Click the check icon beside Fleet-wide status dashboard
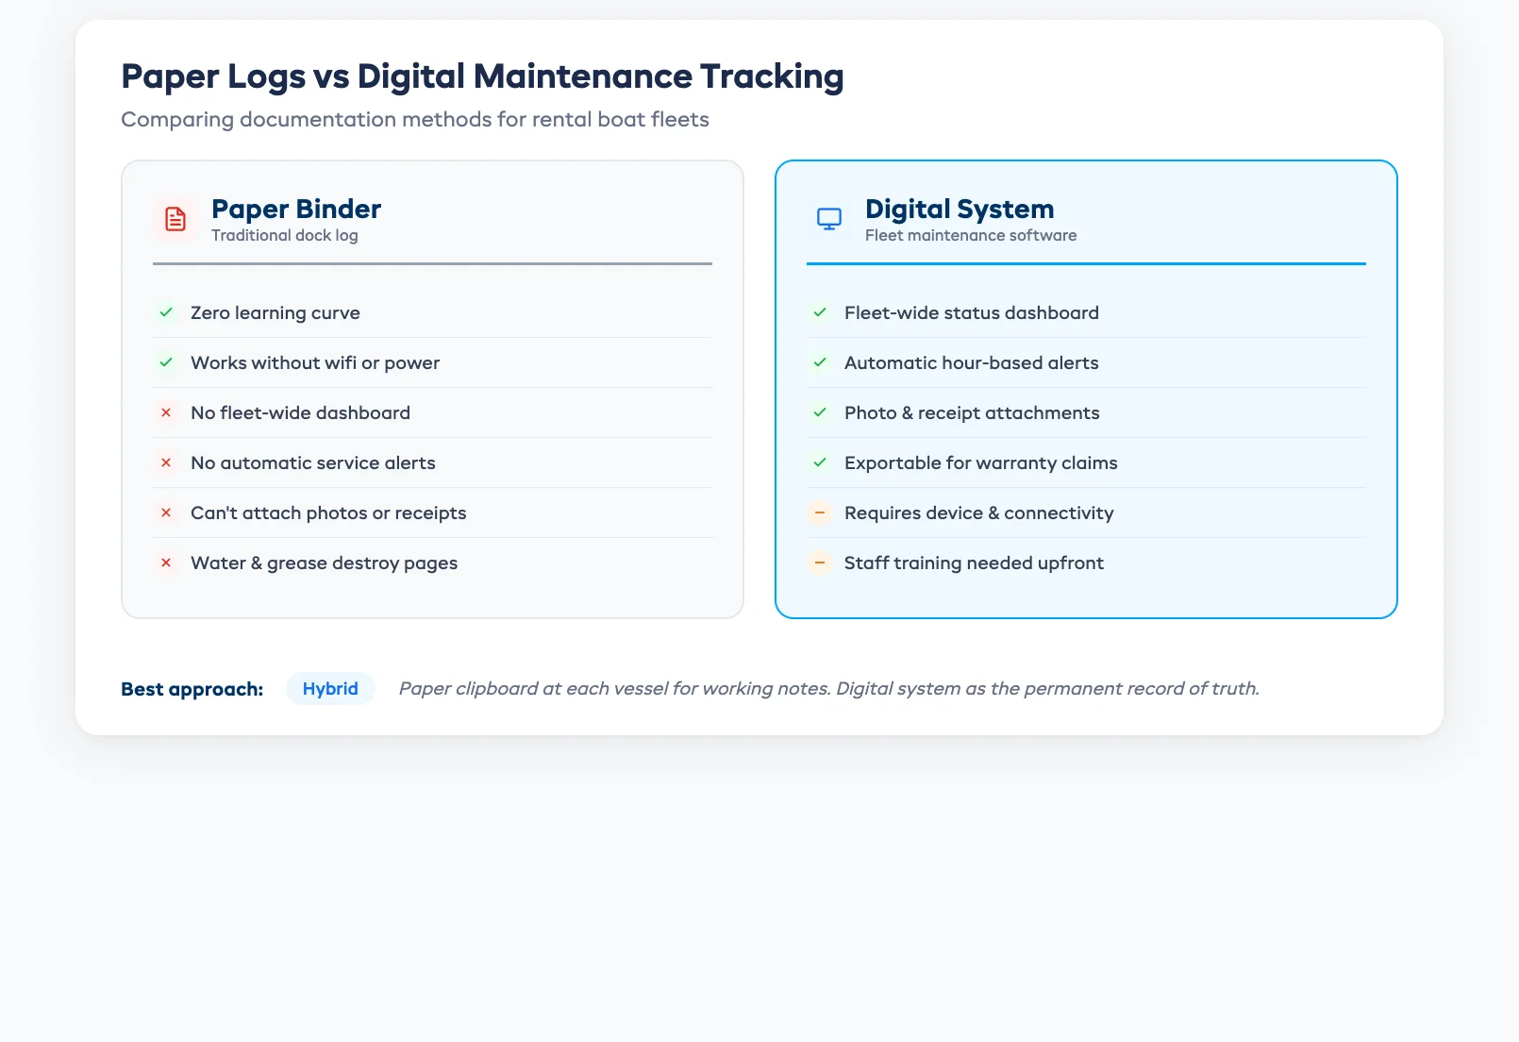 click(820, 312)
